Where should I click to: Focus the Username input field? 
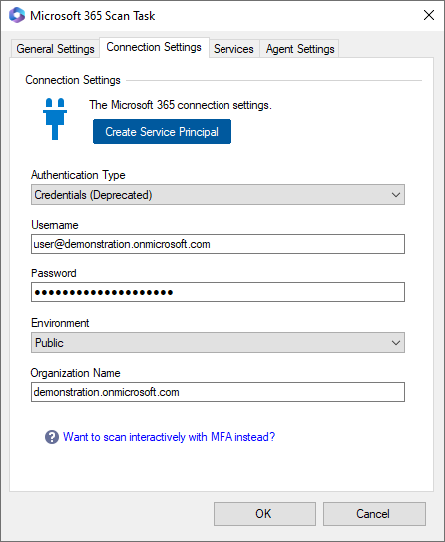[x=218, y=244]
